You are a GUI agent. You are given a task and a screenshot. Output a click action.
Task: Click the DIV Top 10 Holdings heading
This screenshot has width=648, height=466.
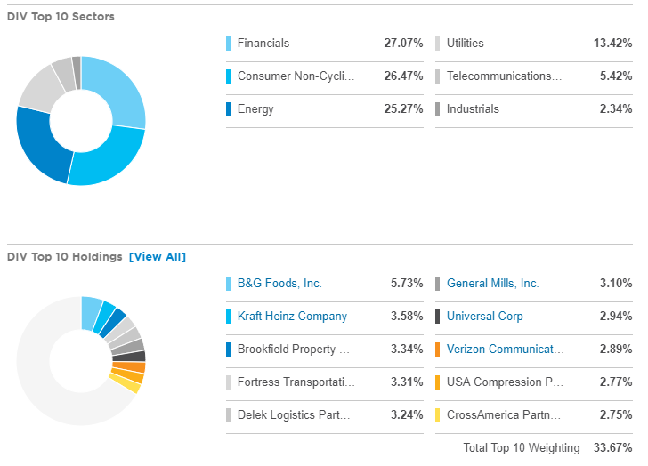click(64, 257)
